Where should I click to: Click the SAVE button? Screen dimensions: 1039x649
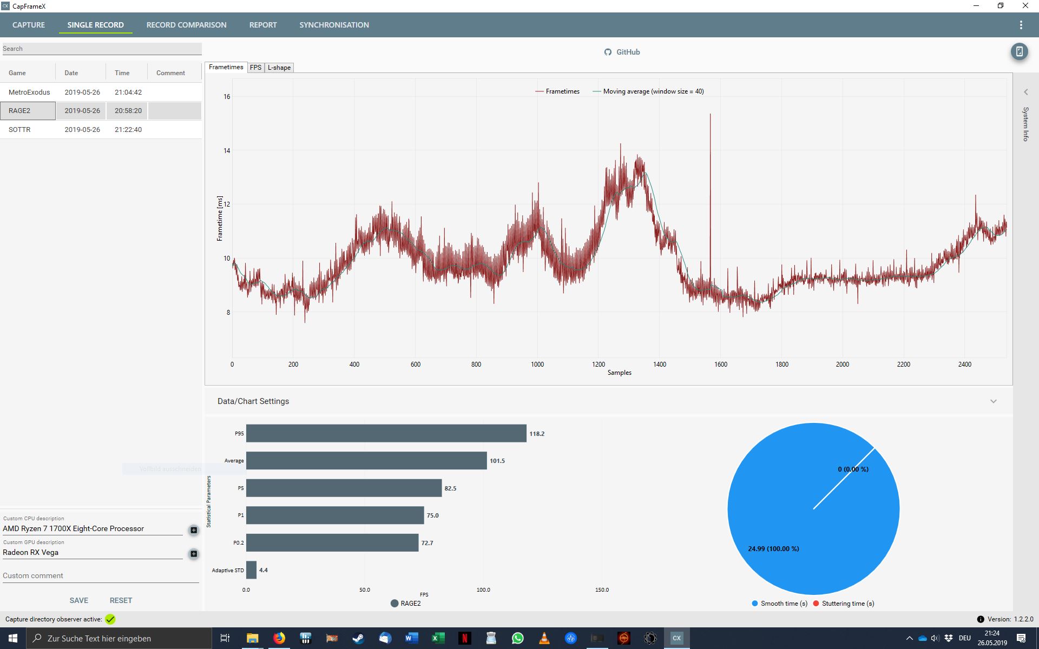[x=78, y=600]
